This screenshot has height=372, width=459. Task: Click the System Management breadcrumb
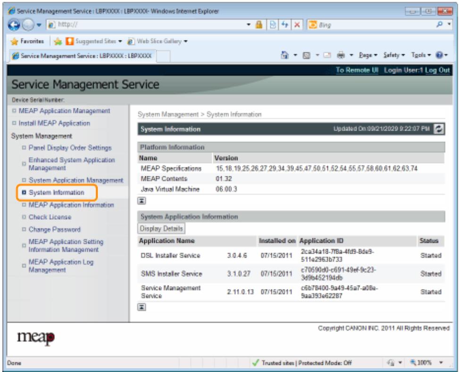pyautogui.click(x=168, y=115)
